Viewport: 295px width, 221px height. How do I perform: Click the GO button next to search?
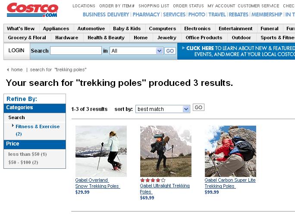(170, 51)
